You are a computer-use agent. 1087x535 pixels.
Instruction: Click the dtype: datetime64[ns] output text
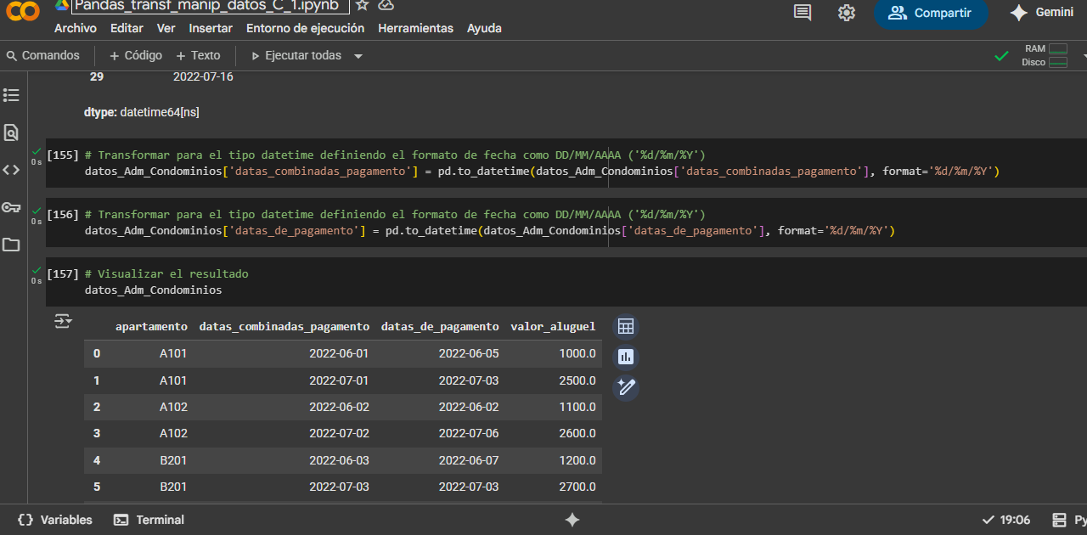[142, 112]
